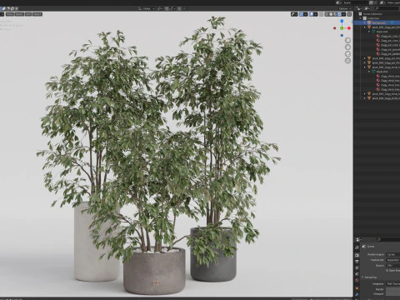Open the Add menu in viewport header
The height and width of the screenshot is (300, 400).
28,14
